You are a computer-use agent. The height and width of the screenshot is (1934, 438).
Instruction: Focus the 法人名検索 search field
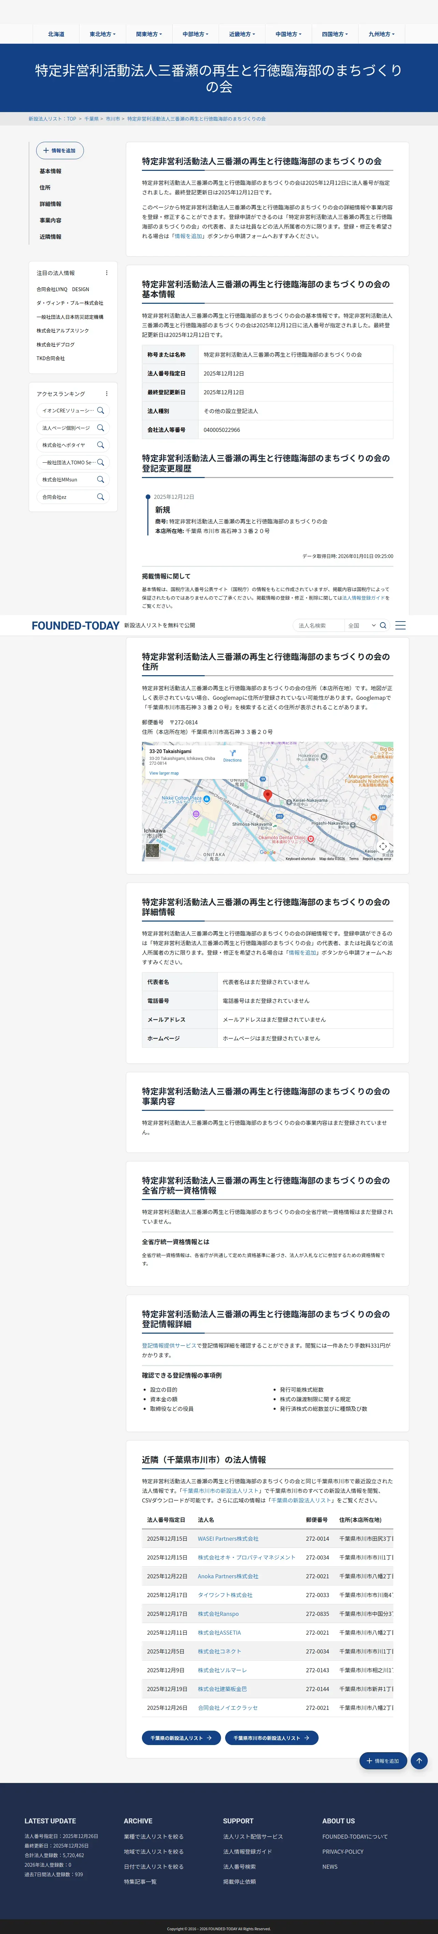point(319,625)
